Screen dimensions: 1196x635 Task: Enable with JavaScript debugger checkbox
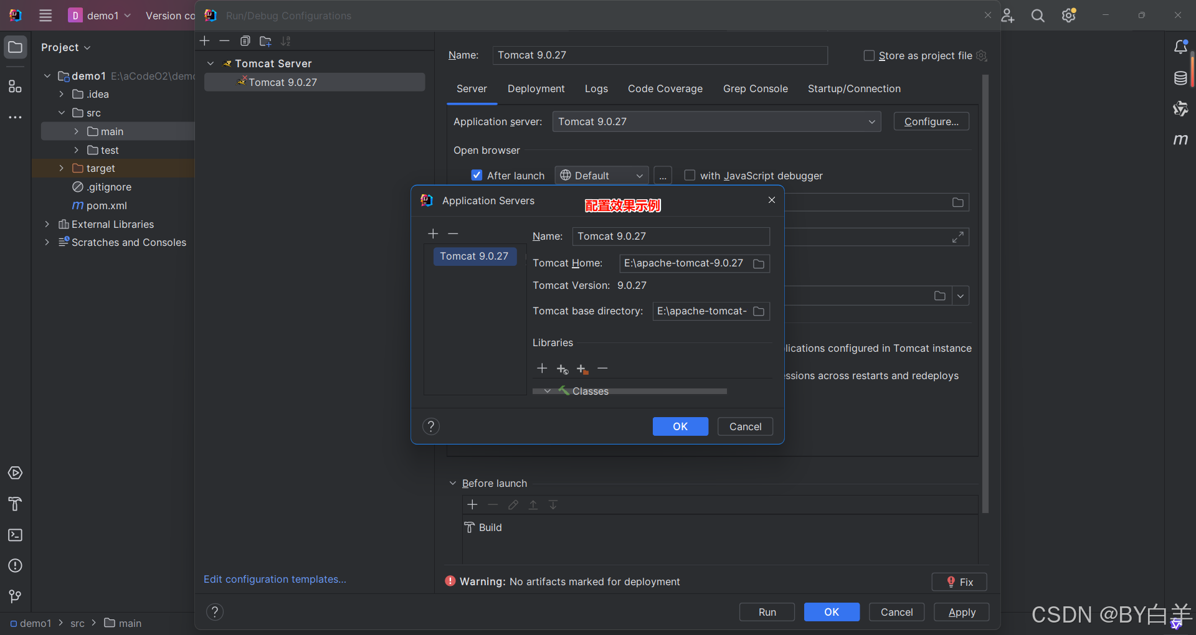(x=690, y=176)
